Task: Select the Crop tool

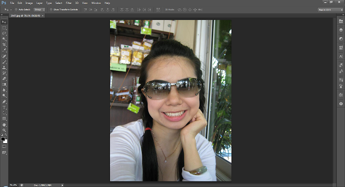Action: point(4,45)
